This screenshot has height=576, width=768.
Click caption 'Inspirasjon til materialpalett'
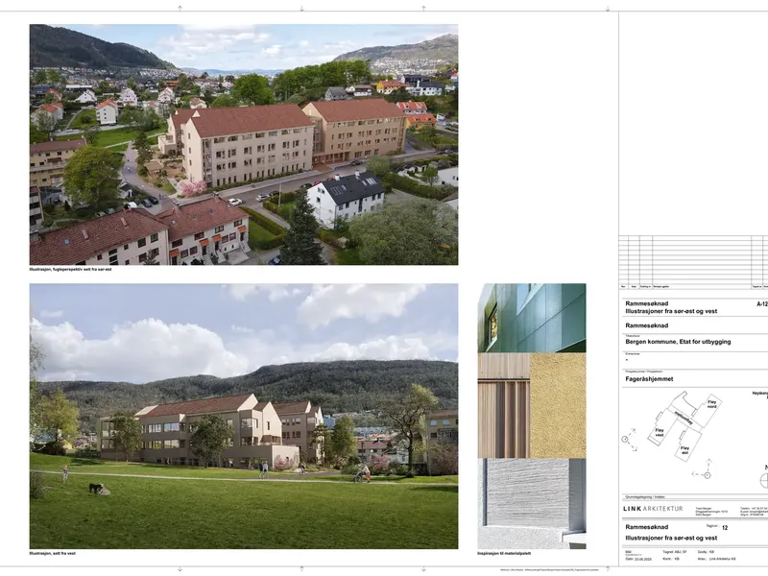click(x=504, y=554)
